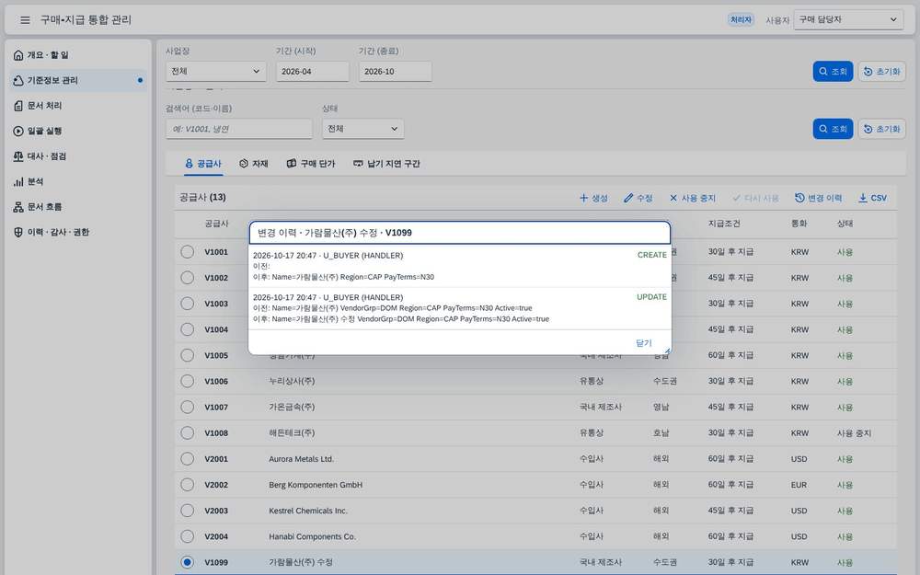Open 이력 · 감사 · 권한 section
The height and width of the screenshot is (575, 920).
pos(77,232)
